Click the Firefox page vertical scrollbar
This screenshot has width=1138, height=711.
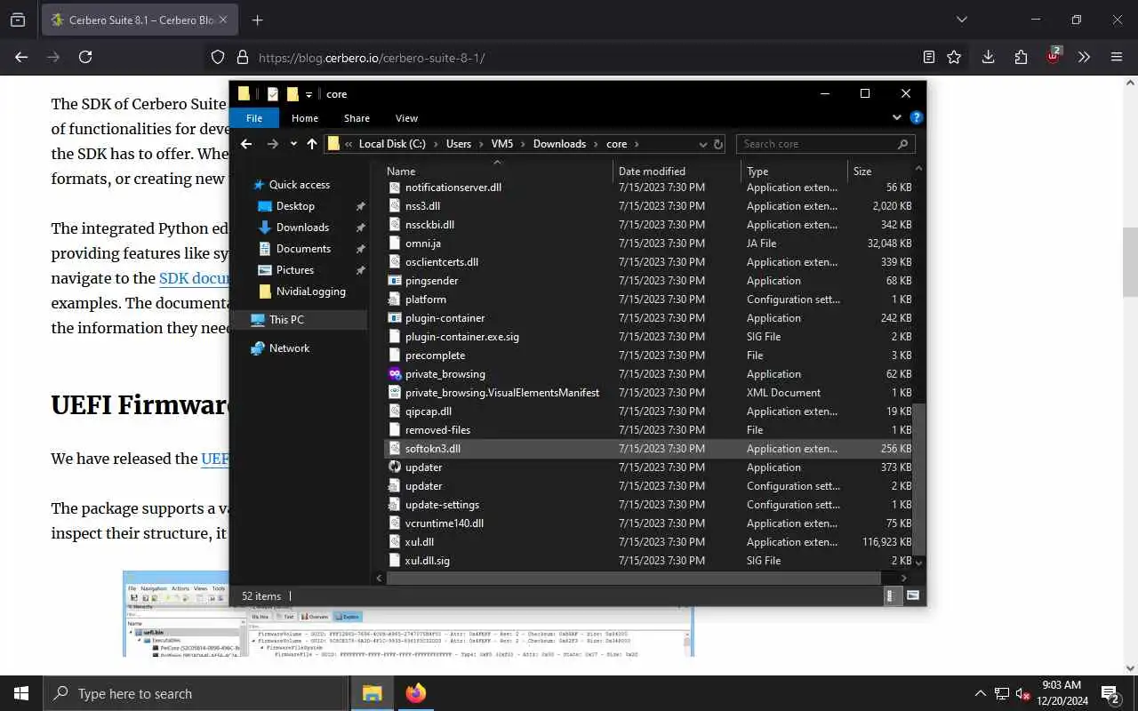1130,261
